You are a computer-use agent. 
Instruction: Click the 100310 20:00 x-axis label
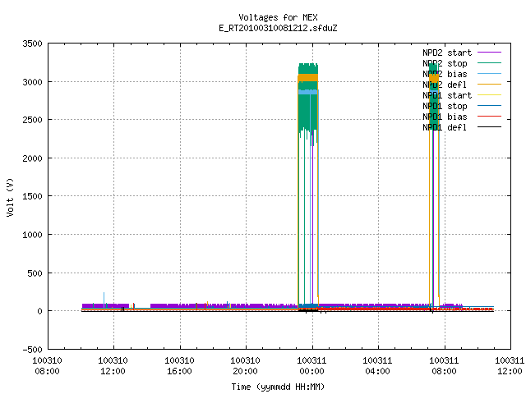pyautogui.click(x=245, y=366)
